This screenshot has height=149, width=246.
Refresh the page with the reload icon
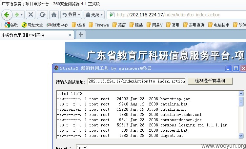tap(42, 15)
